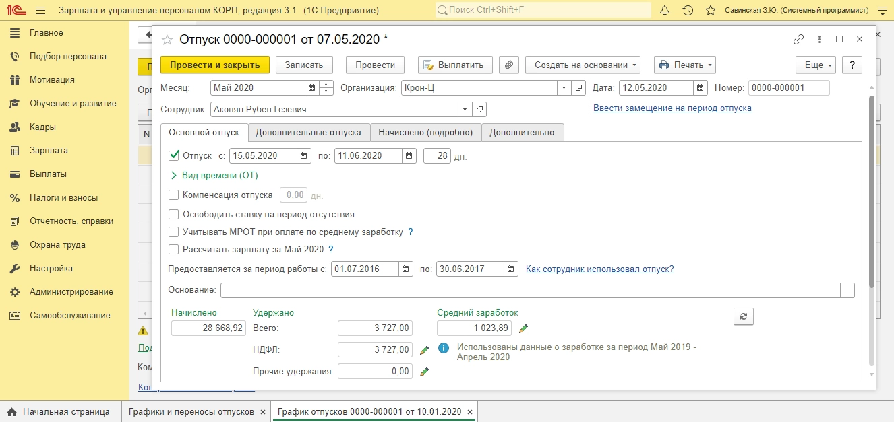Image resolution: width=894 pixels, height=422 pixels.
Task: Go to Начальная страница tab
Action: pyautogui.click(x=60, y=411)
